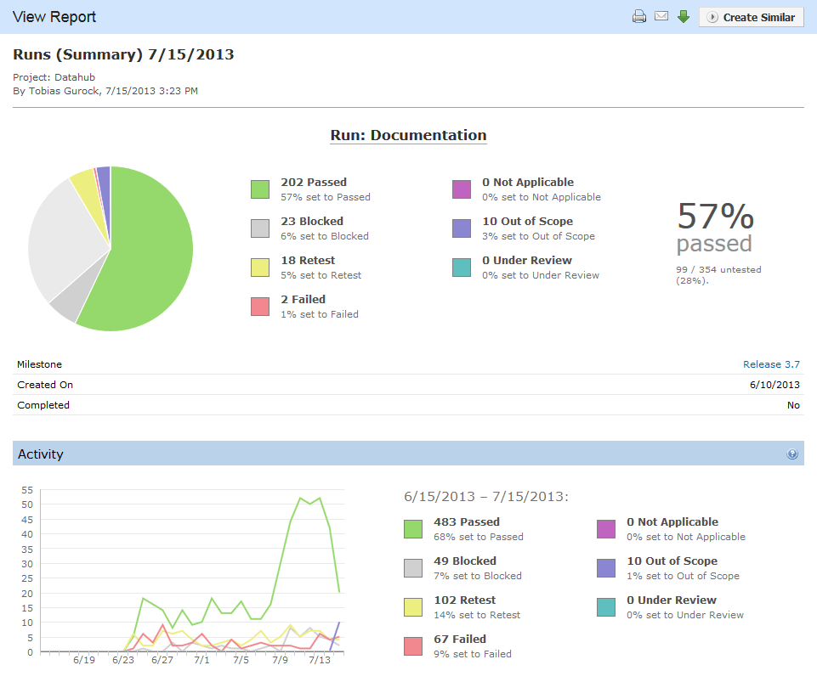Click the yellow swatch beside 102 Retest
The height and width of the screenshot is (682, 817).
pos(413,607)
